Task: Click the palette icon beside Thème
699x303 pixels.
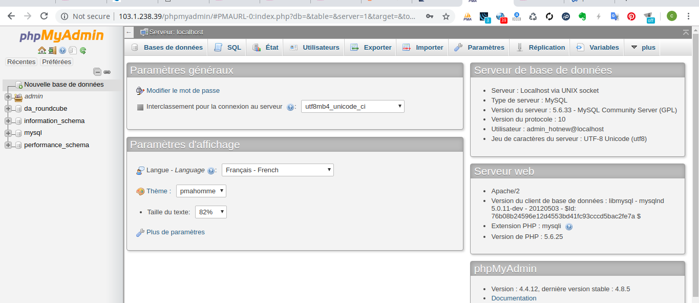Action: coord(140,191)
